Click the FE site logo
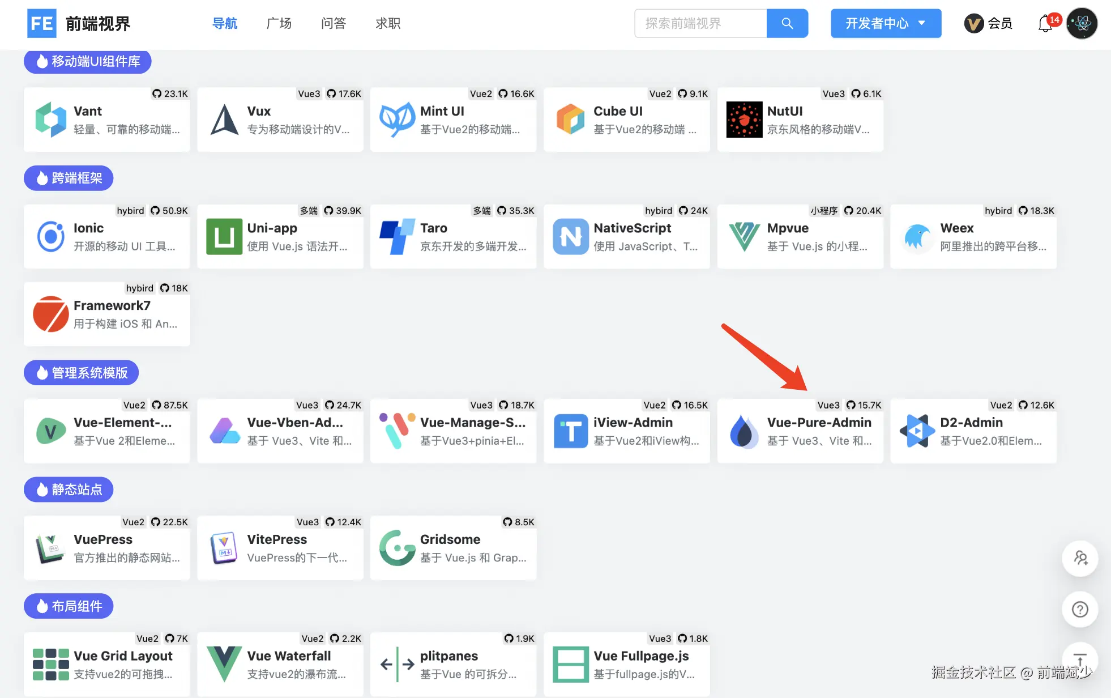 (x=42, y=23)
